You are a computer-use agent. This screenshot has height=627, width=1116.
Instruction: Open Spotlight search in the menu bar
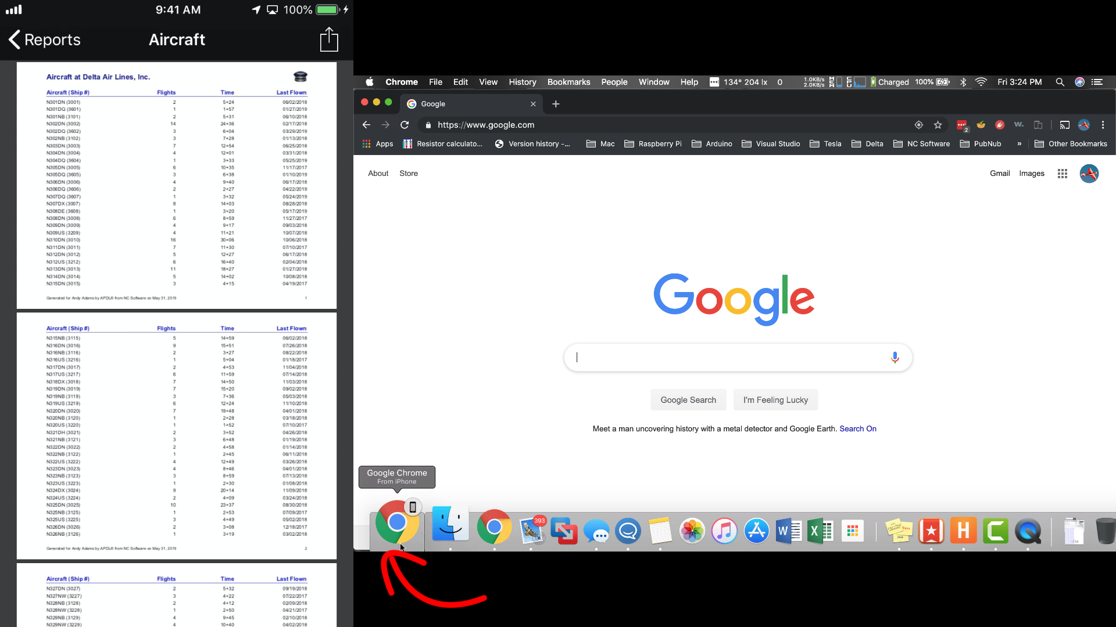[x=1060, y=82]
